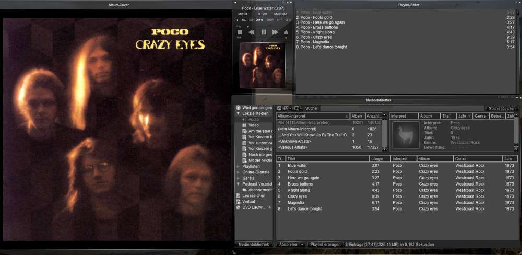Collapse the Lokale Medien tree node
This screenshot has height=255, width=522.
[239, 113]
